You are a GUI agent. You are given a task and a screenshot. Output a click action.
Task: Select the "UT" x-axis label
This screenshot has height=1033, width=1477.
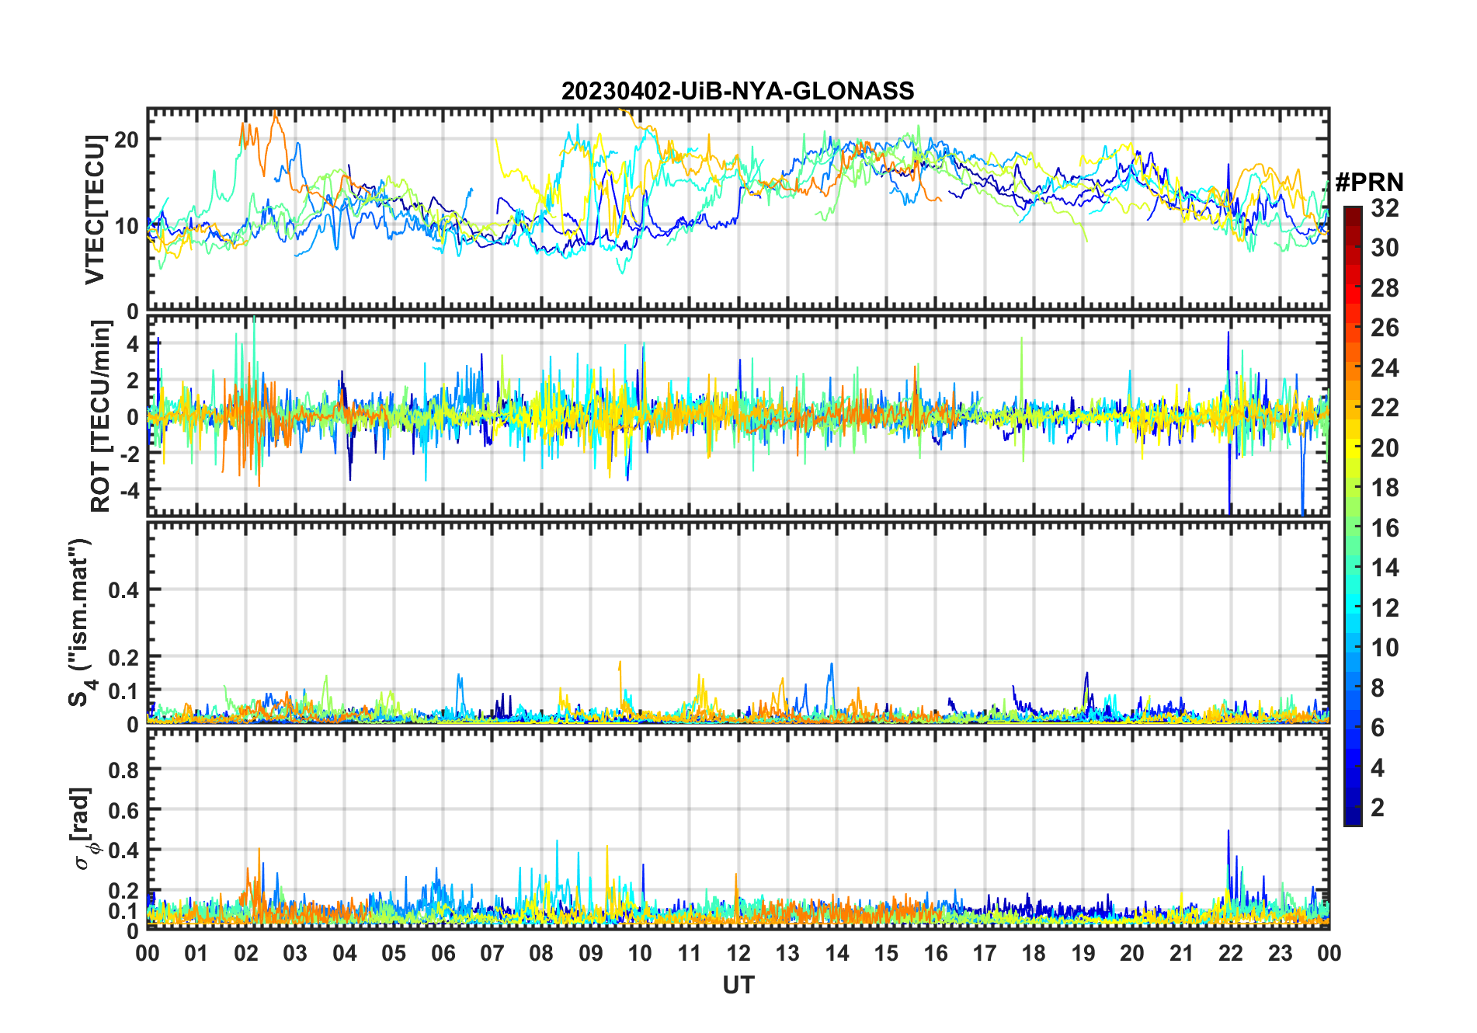pyautogui.click(x=738, y=986)
